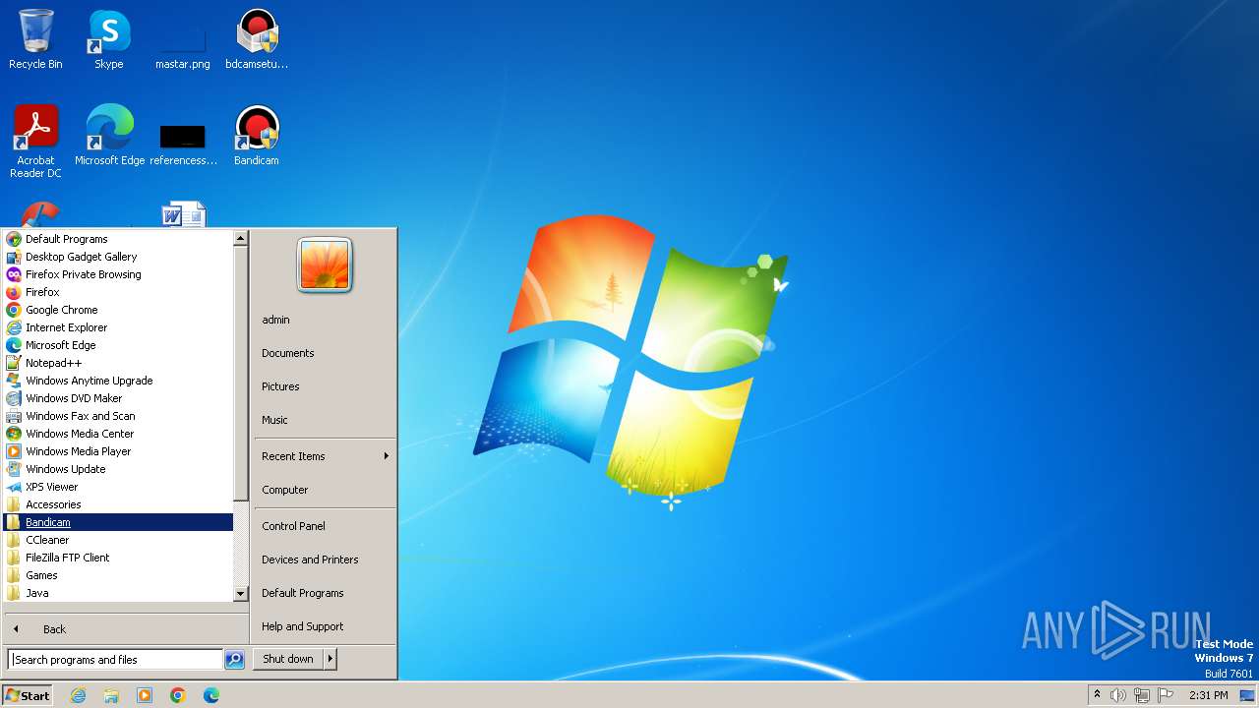The height and width of the screenshot is (708, 1259).
Task: Expand the FileZilla FTP Client folder
Action: click(118, 558)
